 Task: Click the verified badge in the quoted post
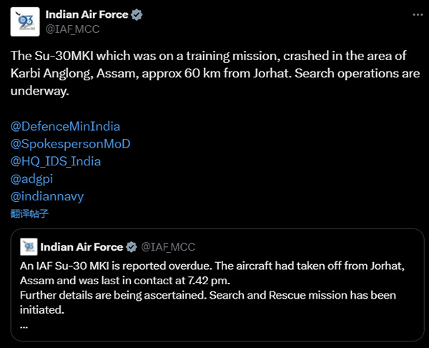coord(132,247)
